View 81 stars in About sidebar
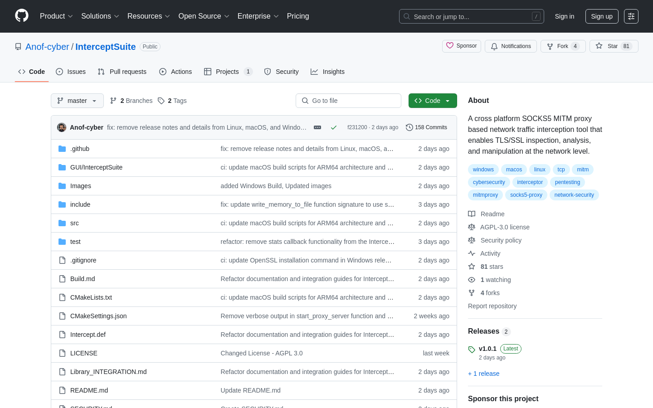This screenshot has height=408, width=653. coord(486,267)
